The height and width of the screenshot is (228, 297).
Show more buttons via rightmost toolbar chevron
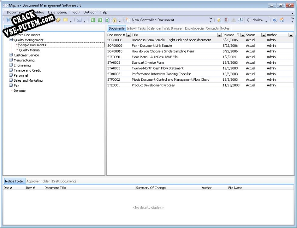coord(292,20)
